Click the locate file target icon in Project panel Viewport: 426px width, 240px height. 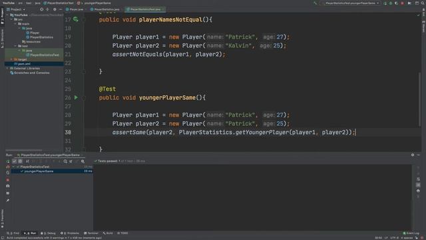click(41, 9)
